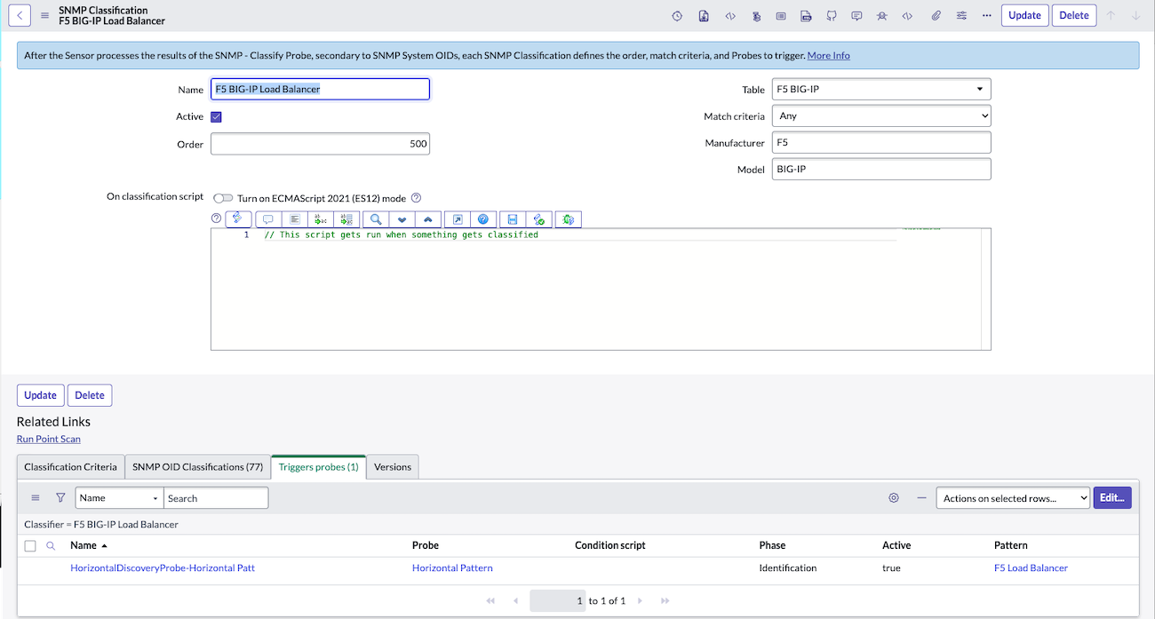
Task: Click the bottom Update button below script
Action: 40,395
